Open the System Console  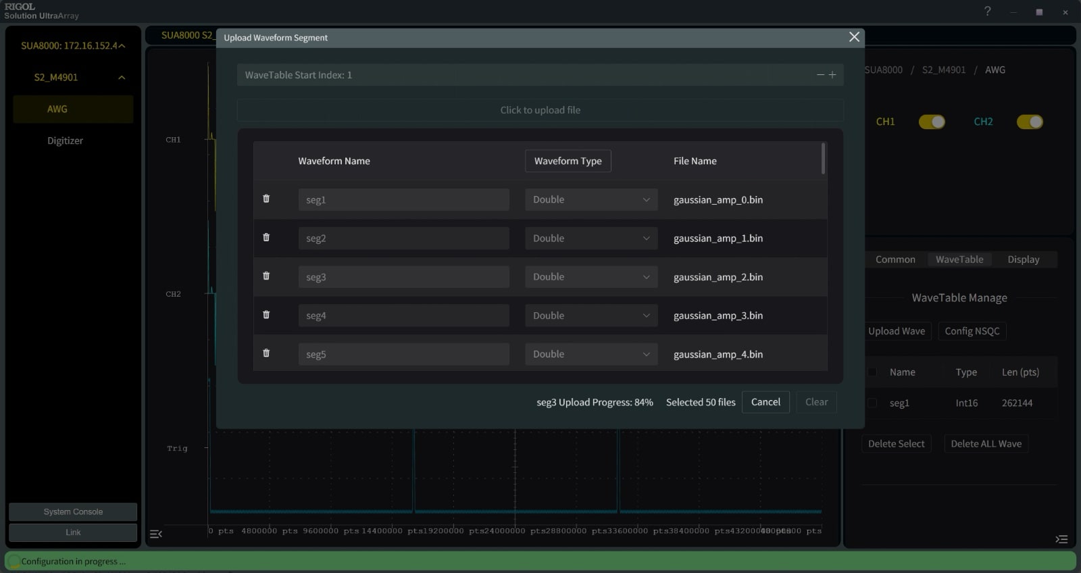click(x=73, y=512)
